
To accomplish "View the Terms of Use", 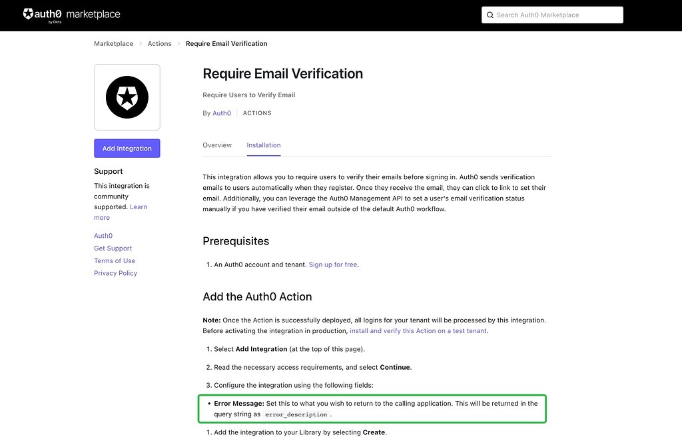I will click(115, 260).
